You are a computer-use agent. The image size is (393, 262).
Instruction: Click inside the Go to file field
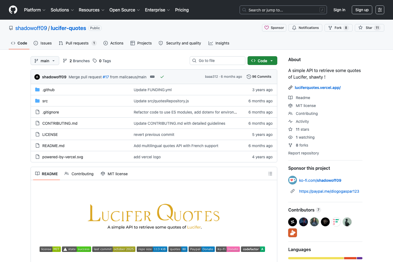[x=217, y=60]
